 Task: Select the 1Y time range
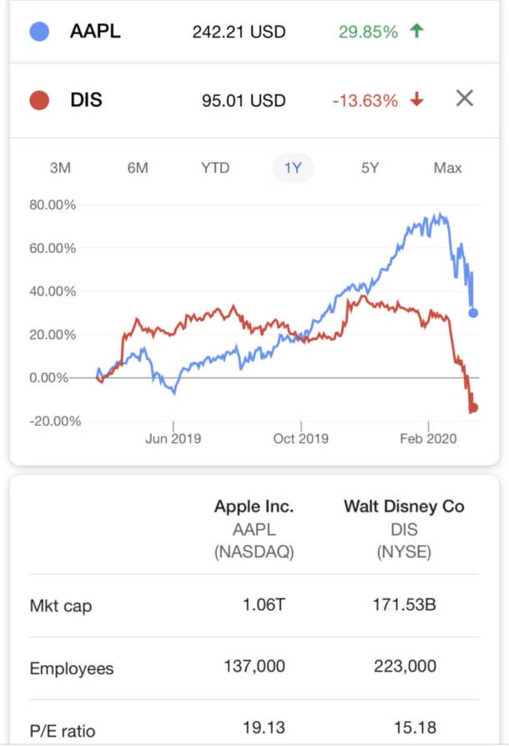(293, 168)
